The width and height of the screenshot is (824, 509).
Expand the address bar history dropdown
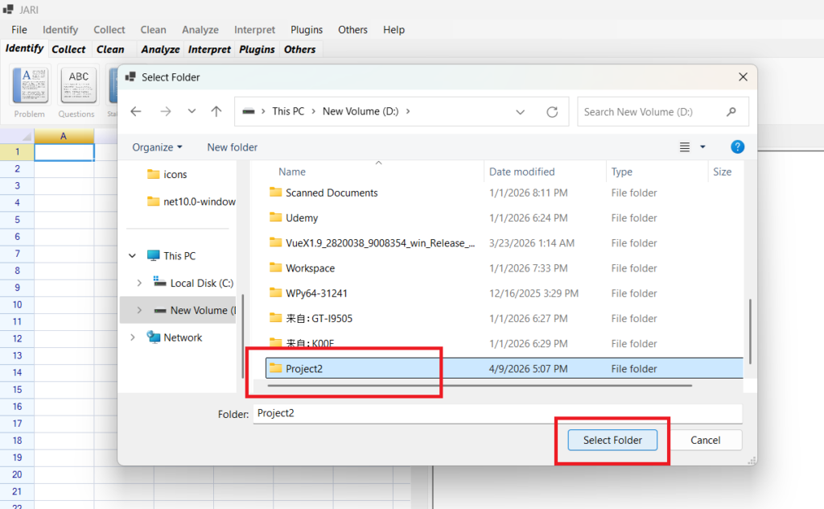pyautogui.click(x=521, y=112)
